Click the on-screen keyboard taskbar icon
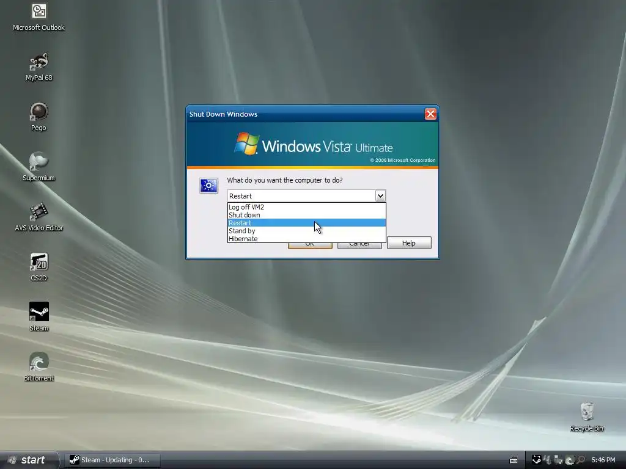The height and width of the screenshot is (469, 626). pyautogui.click(x=514, y=460)
